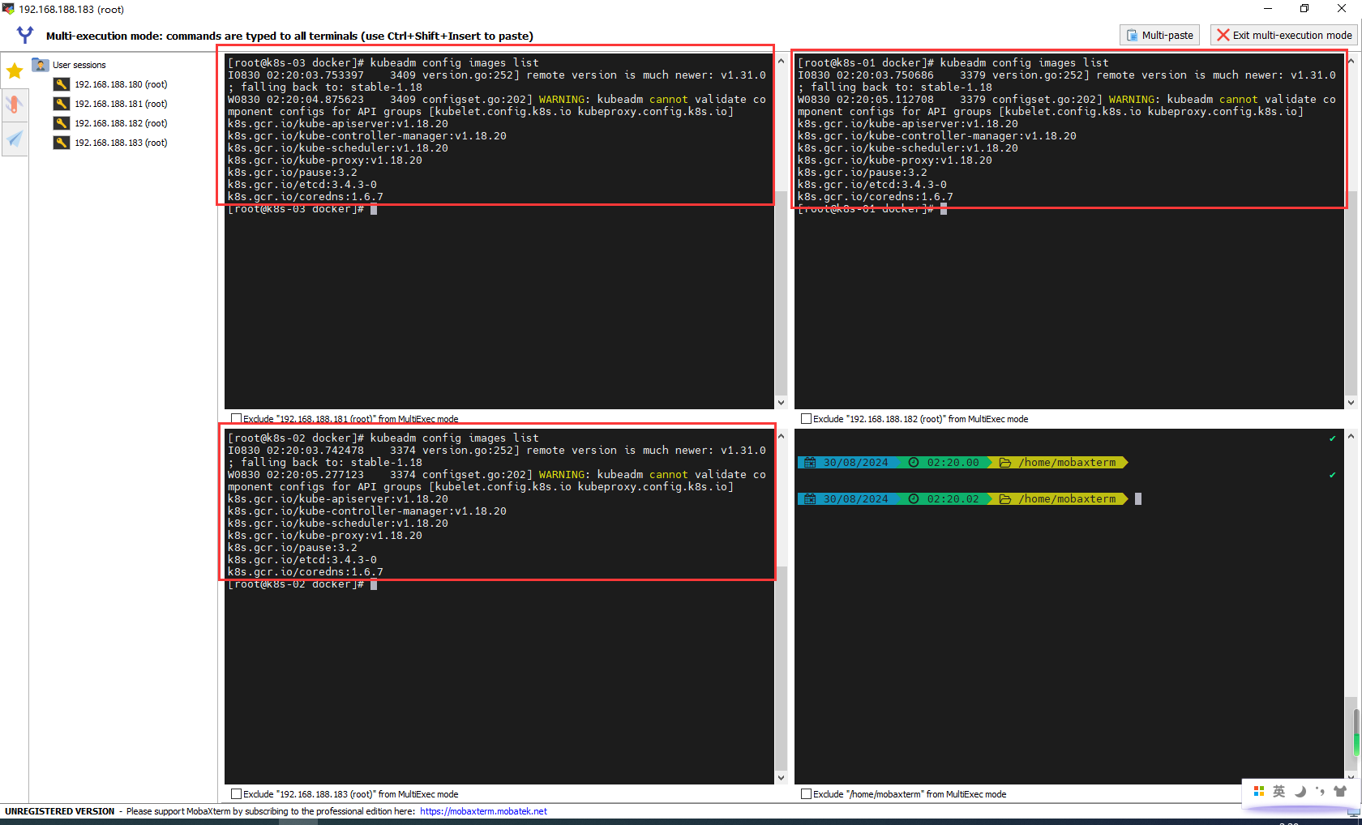Click key icon of 192.168.188.181 session
The height and width of the screenshot is (825, 1362).
pyautogui.click(x=62, y=104)
